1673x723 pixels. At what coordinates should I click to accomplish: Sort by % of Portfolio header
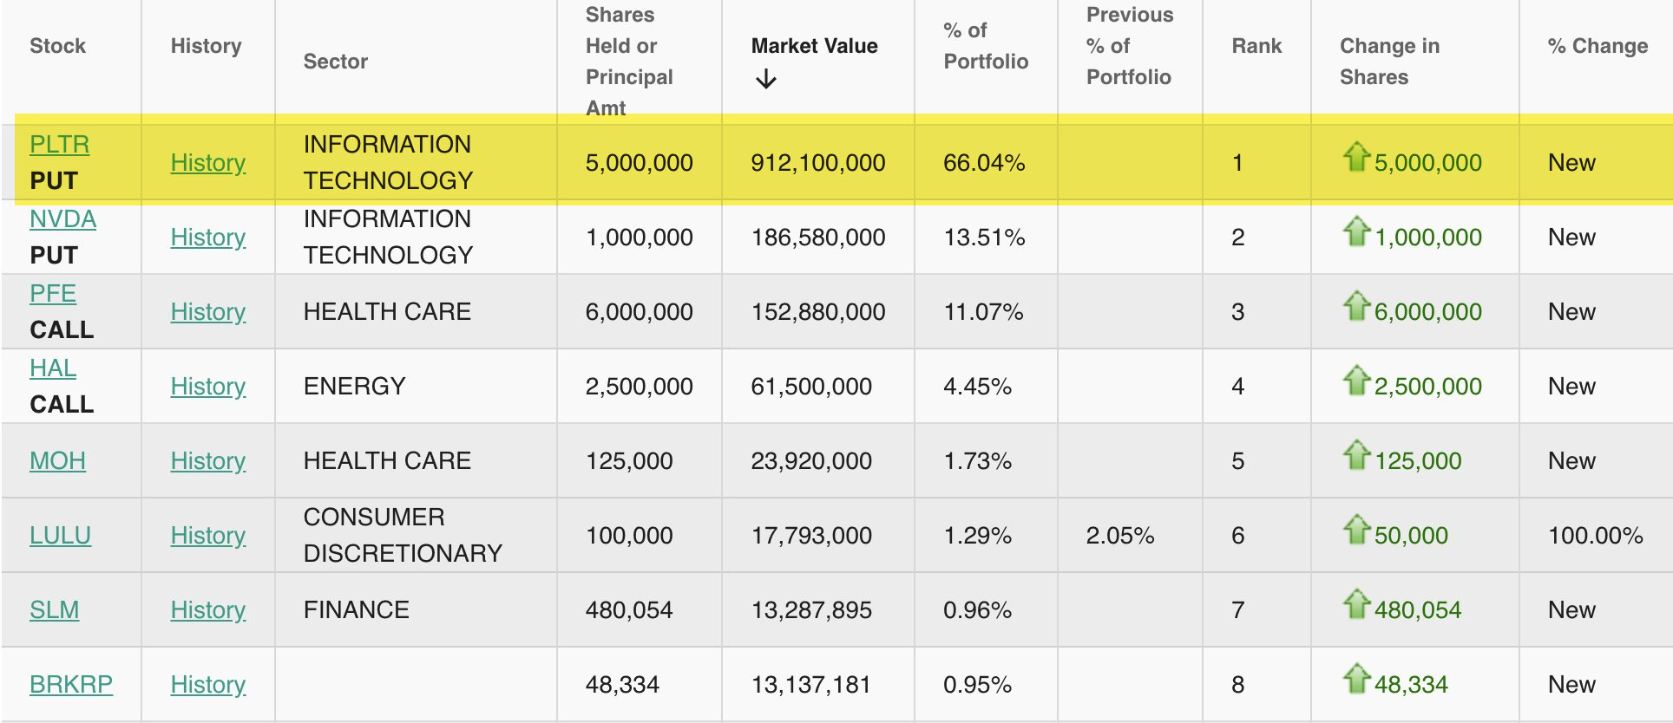[986, 46]
